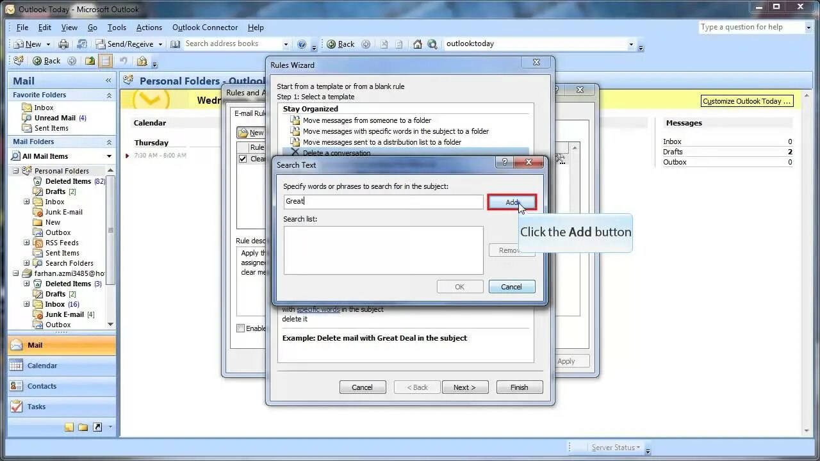
Task: Switch to Contacts in navigation pane
Action: click(x=61, y=386)
